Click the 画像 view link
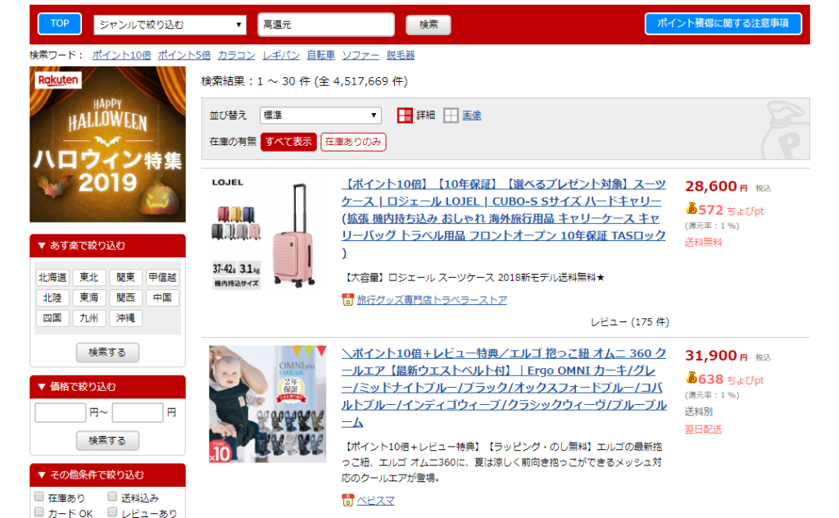The image size is (839, 518). [x=471, y=115]
